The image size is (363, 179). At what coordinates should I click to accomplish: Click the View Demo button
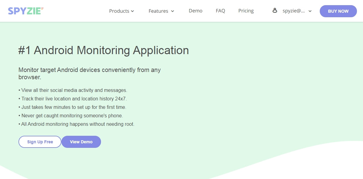pos(81,142)
